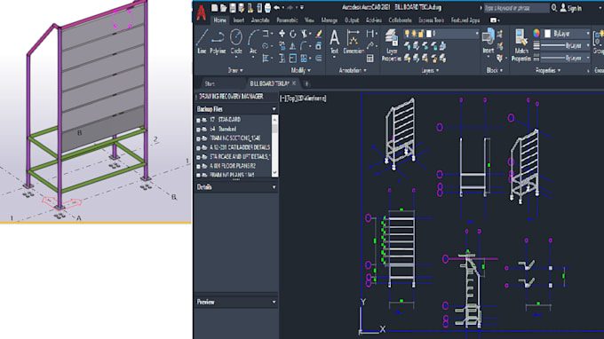604x339 pixels.
Task: Click the Text annotation tool
Action: (x=334, y=42)
